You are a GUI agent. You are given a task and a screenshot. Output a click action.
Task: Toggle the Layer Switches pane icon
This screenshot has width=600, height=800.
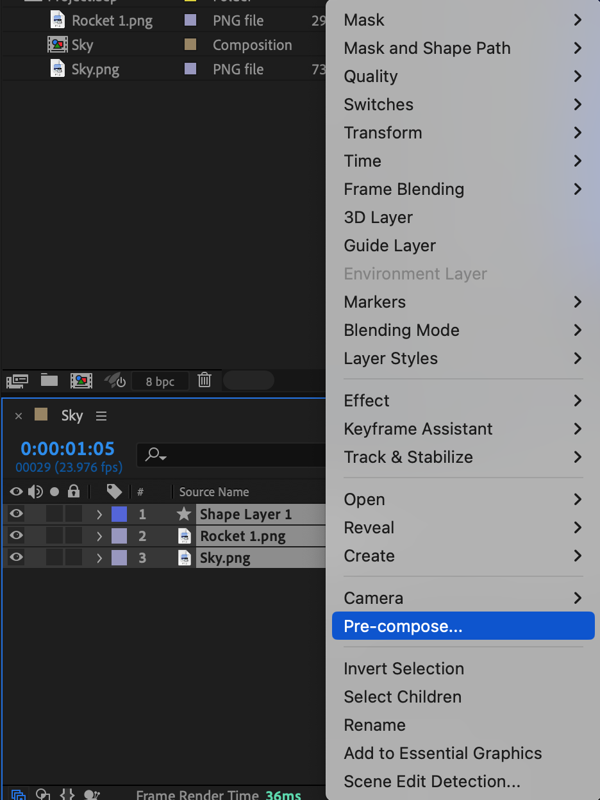(x=18, y=795)
